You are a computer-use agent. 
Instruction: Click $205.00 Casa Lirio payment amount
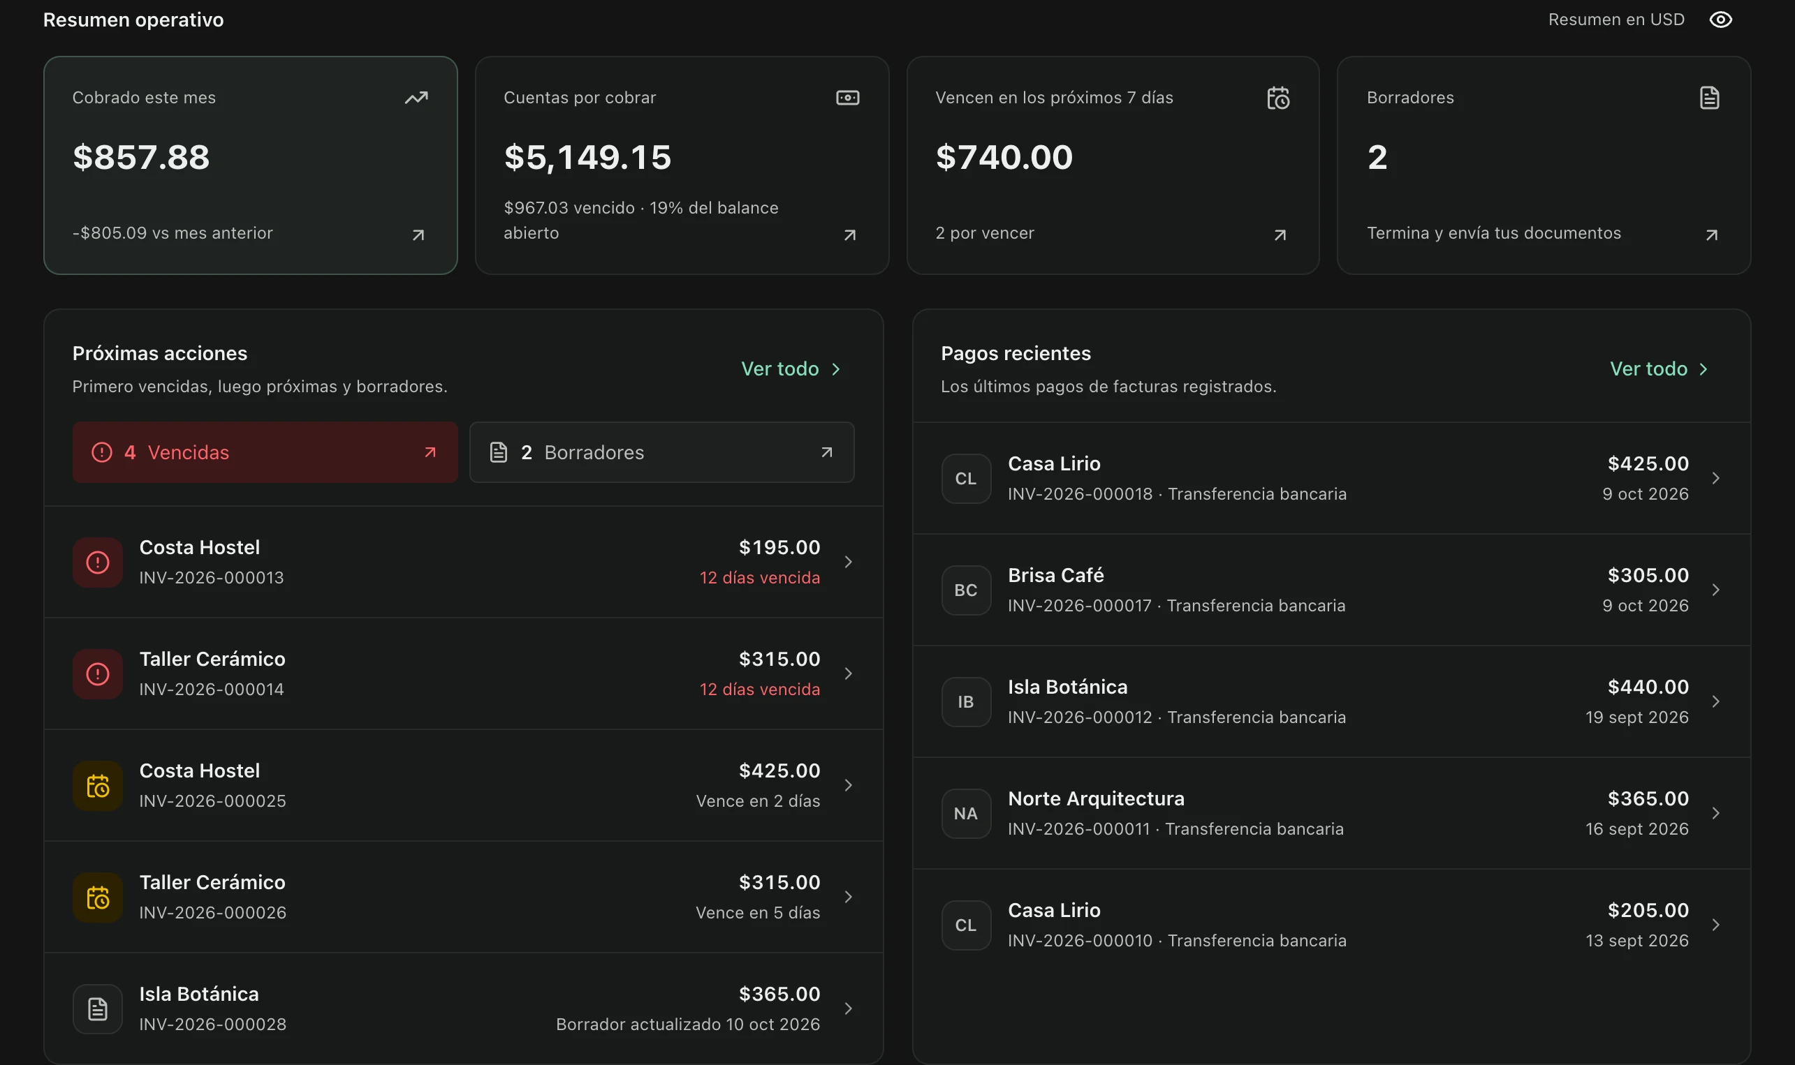click(x=1648, y=910)
